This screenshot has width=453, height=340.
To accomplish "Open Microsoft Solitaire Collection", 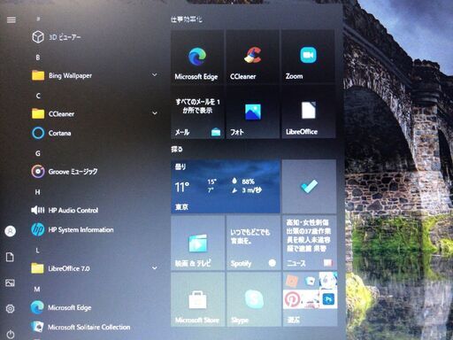I will click(x=95, y=327).
